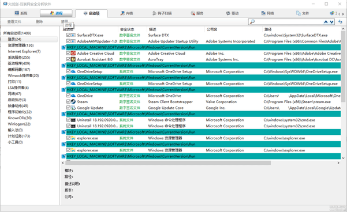Click the 删除 toolbar button
This screenshot has height=212, width=347.
point(39,22)
